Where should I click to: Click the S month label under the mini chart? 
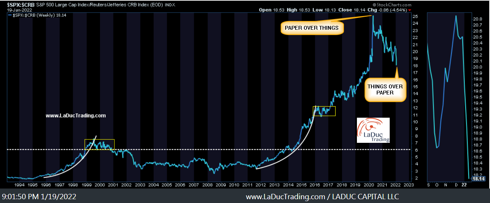pos(429,185)
